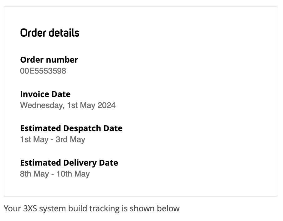Click the Estimated Despatch Date label
Image resolution: width=283 pixels, height=221 pixels.
[71, 128]
